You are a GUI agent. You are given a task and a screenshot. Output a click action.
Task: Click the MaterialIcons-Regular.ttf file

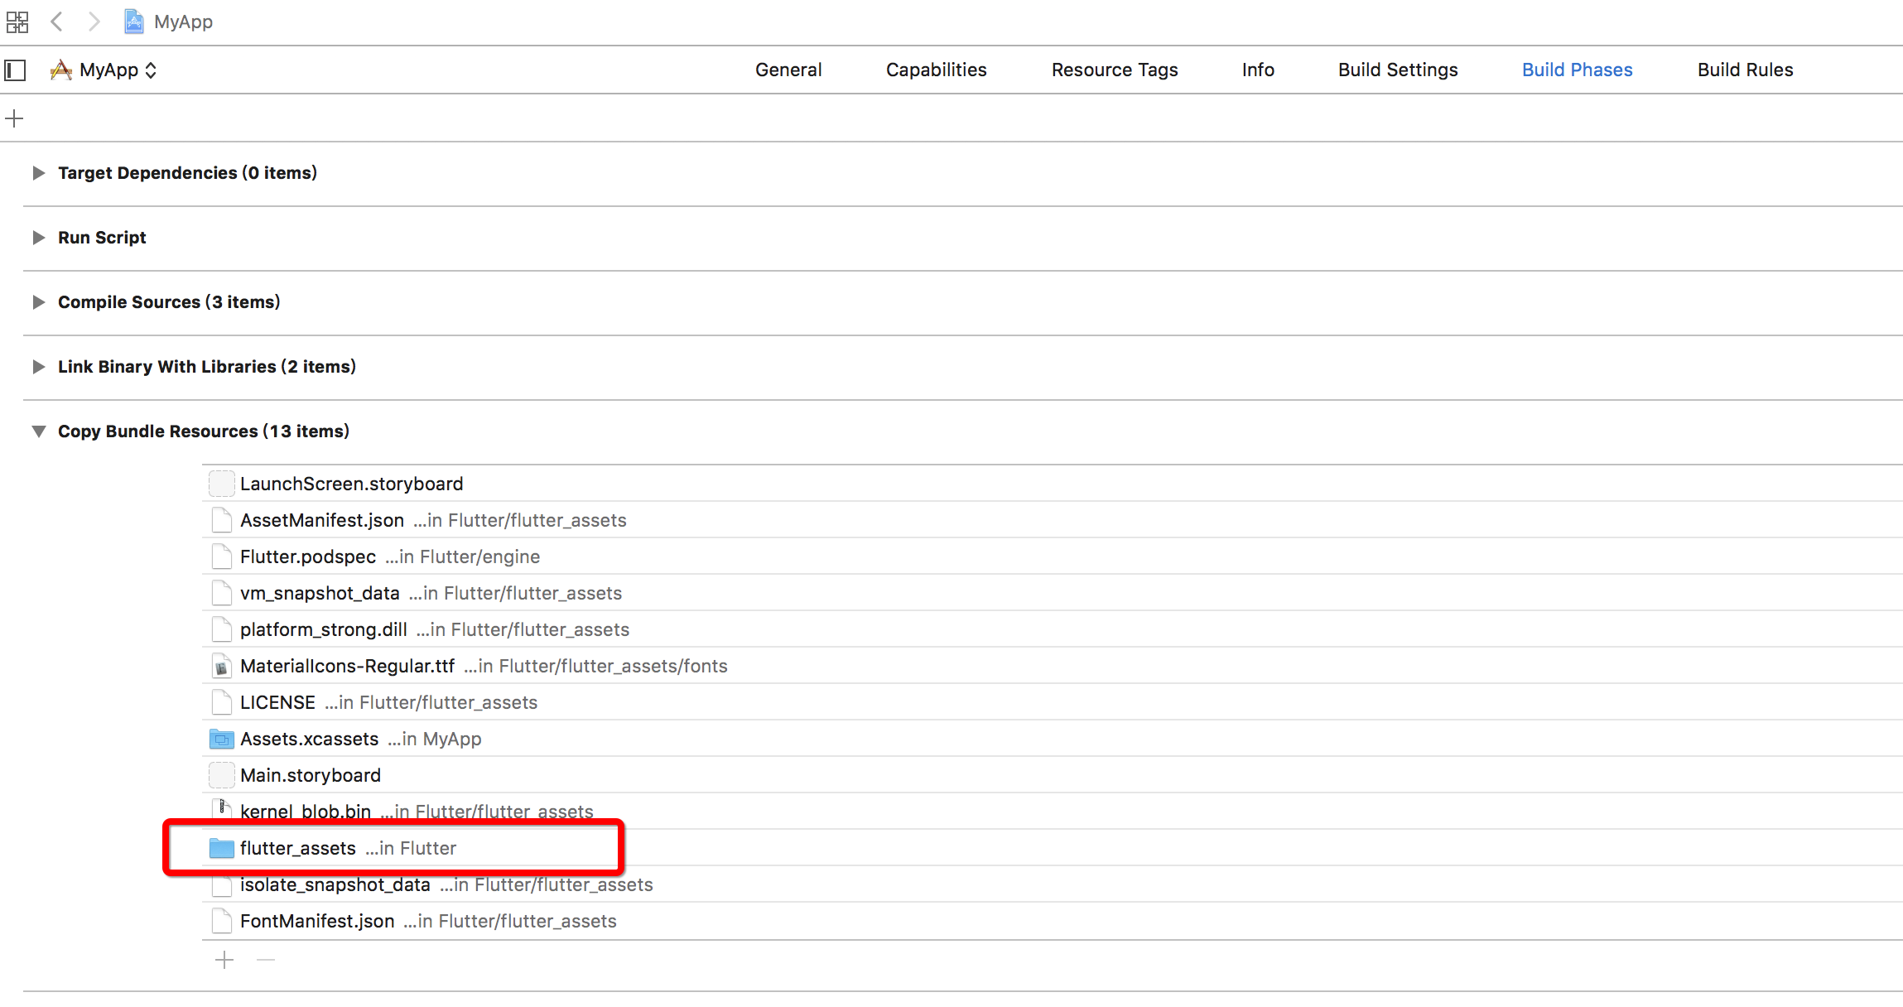(346, 666)
